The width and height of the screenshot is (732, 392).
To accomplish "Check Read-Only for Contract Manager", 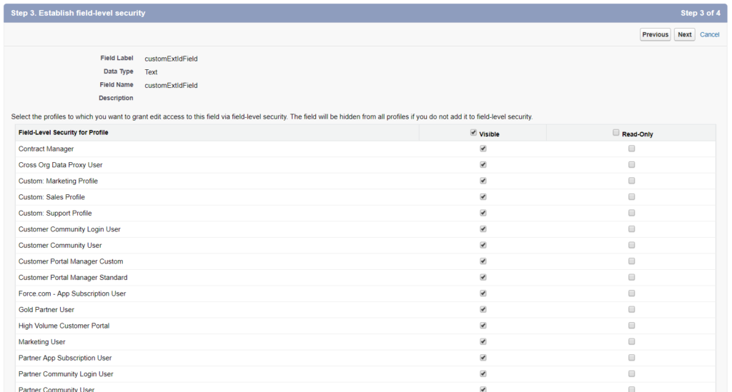I will tap(632, 149).
